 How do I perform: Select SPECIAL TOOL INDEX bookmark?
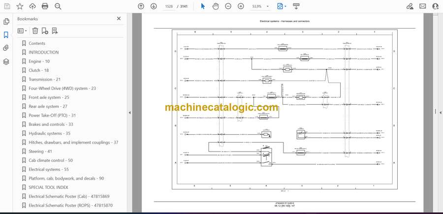point(48,187)
